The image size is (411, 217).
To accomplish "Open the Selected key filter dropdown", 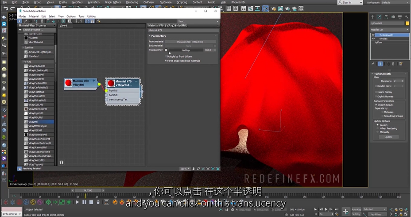I will click(375, 209).
